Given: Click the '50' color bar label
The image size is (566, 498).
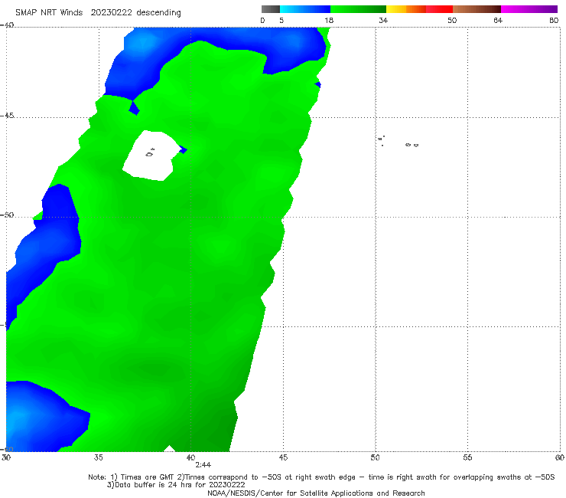Looking at the screenshot, I should pos(452,20).
